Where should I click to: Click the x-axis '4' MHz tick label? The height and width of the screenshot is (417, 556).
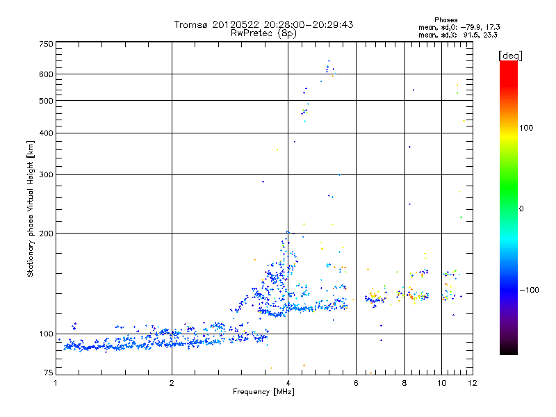[x=288, y=383]
